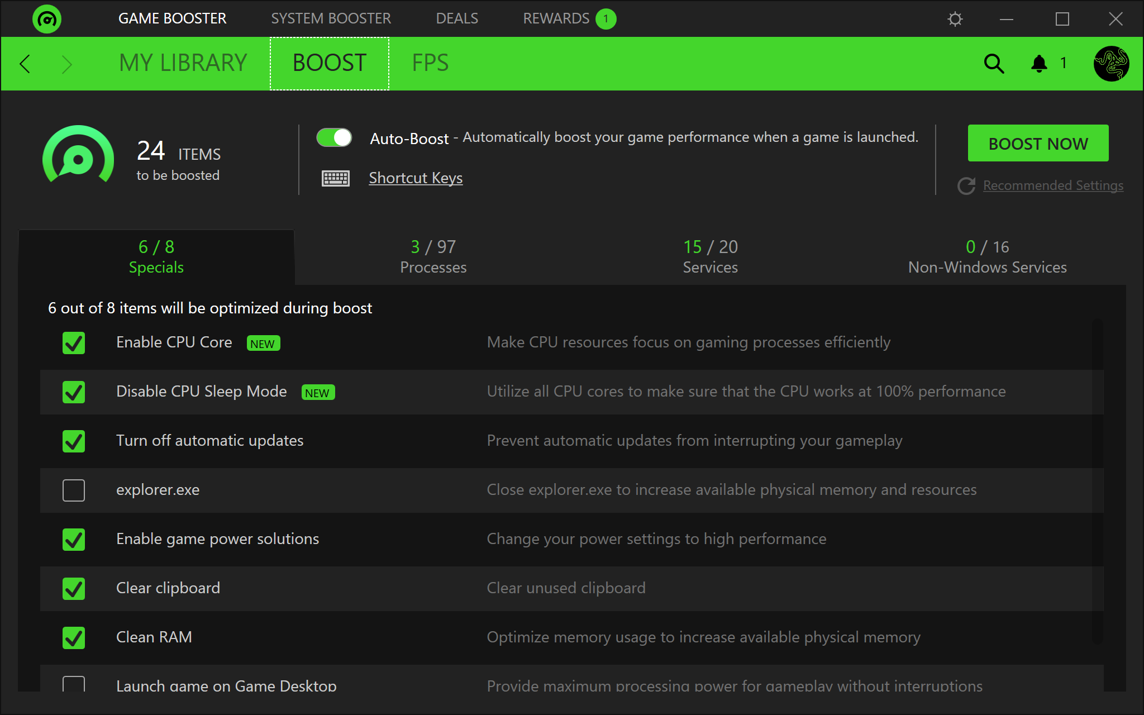Switch to the Processes tab
This screenshot has height=715, width=1144.
coord(433,257)
